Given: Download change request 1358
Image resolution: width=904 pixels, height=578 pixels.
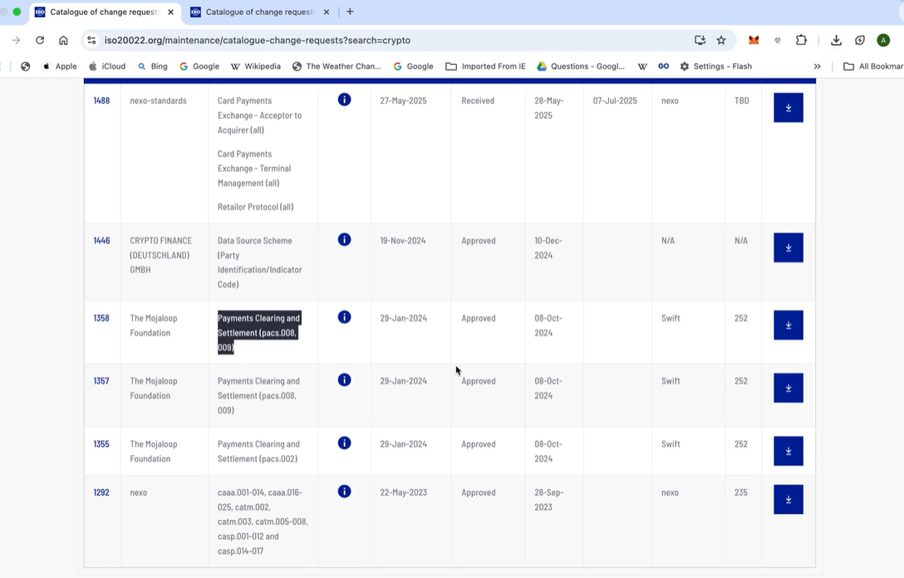Looking at the screenshot, I should [789, 325].
